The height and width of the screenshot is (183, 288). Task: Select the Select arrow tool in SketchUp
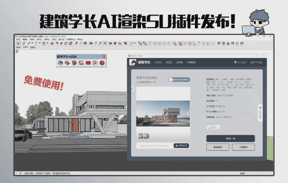(18, 43)
